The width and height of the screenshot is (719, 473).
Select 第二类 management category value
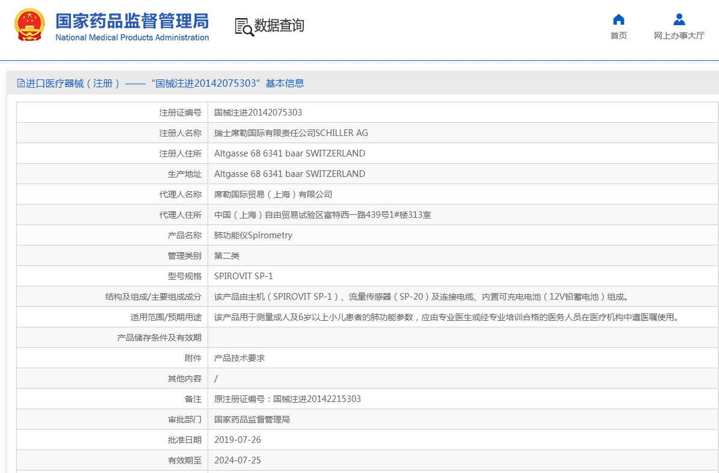pyautogui.click(x=227, y=256)
